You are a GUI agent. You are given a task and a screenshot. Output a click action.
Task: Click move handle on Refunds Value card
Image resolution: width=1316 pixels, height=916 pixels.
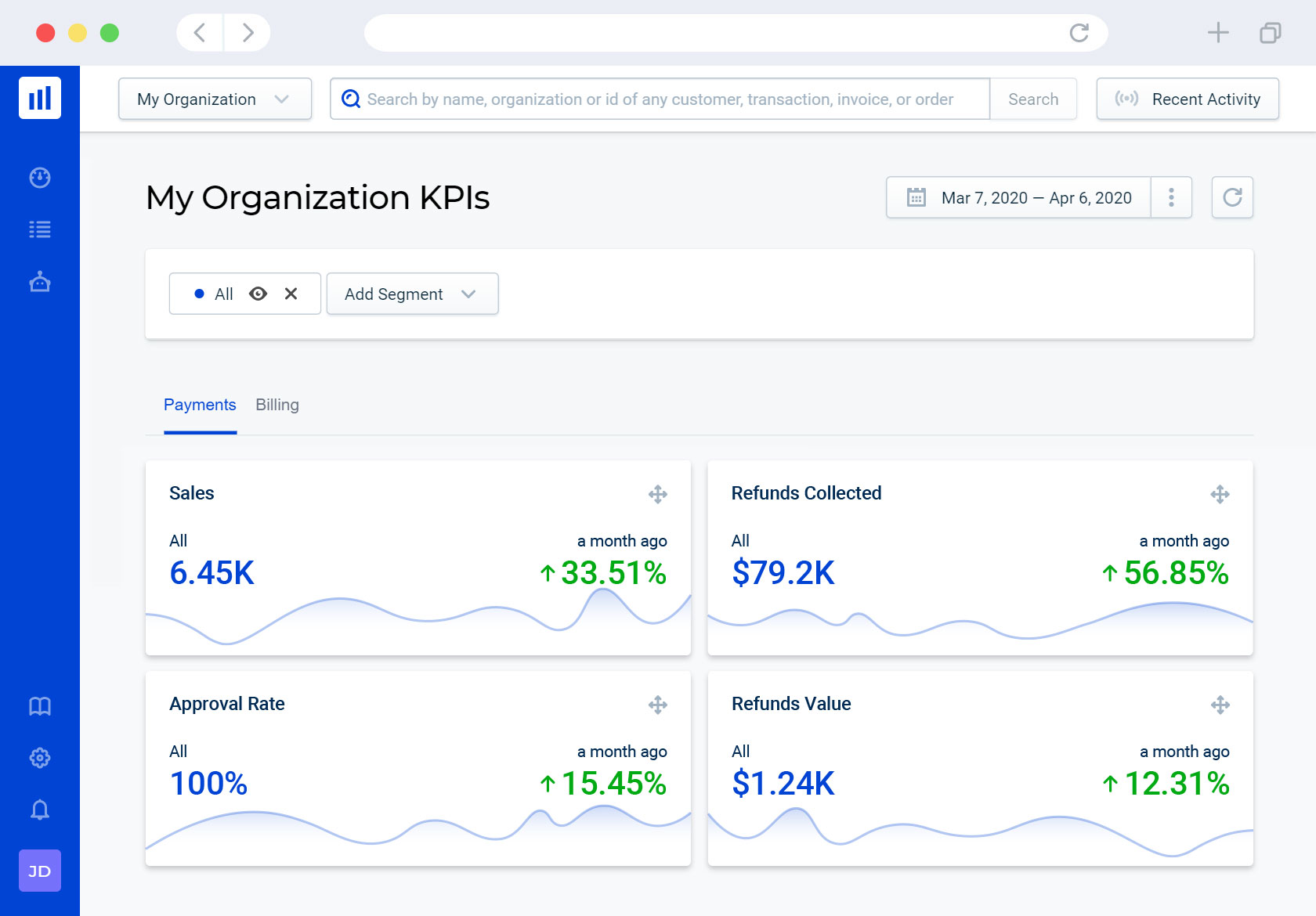pyautogui.click(x=1220, y=705)
